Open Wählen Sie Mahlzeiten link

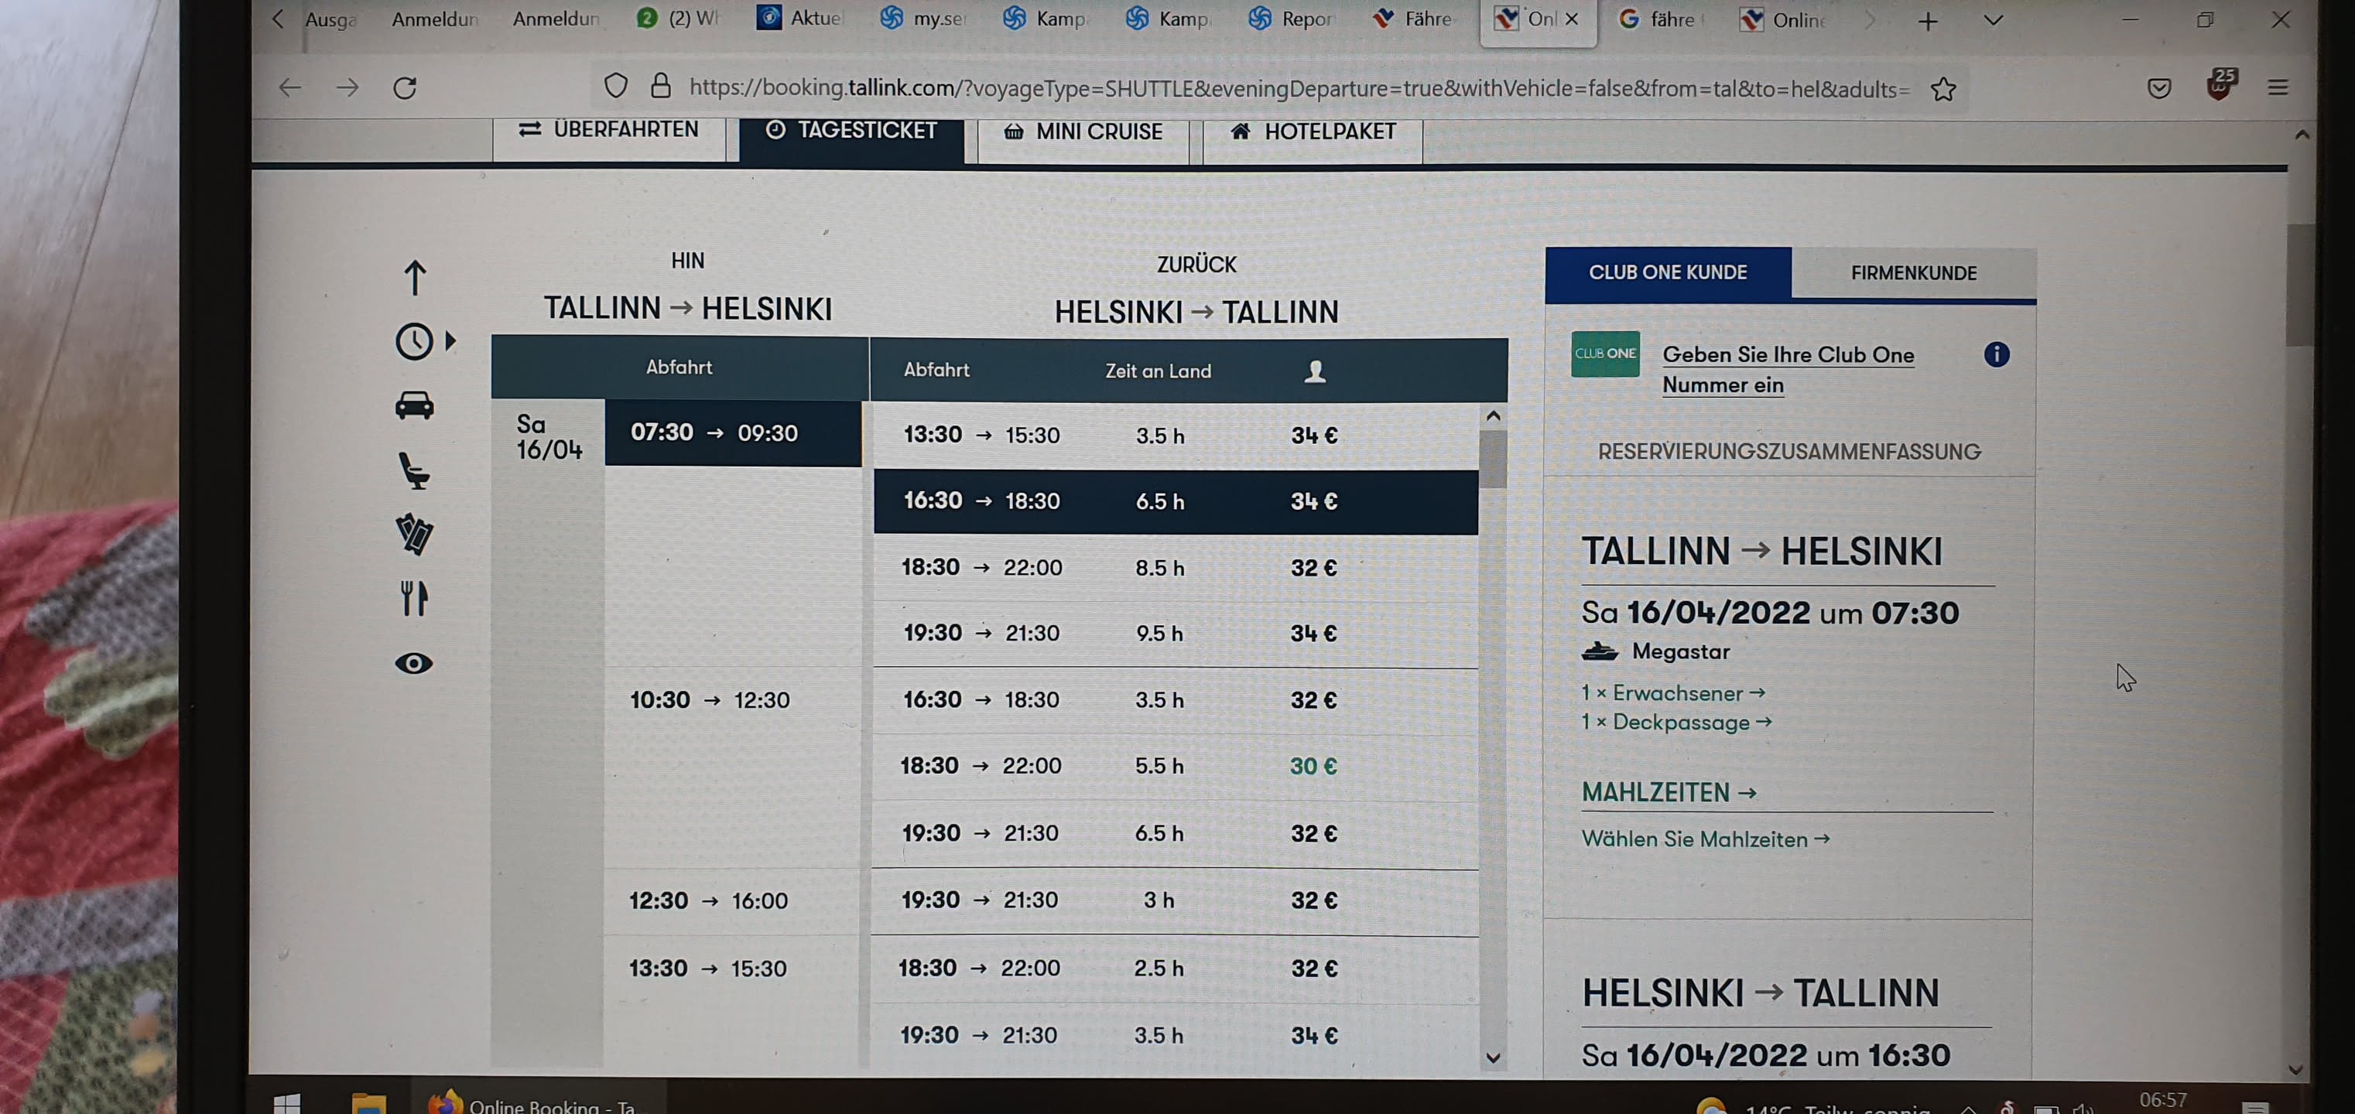click(x=1705, y=839)
